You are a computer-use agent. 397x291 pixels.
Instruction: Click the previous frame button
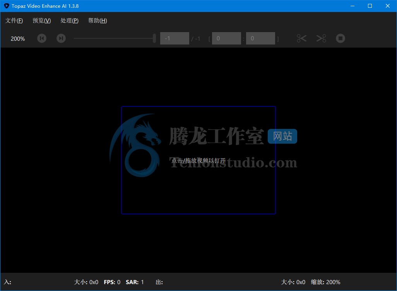(42, 38)
